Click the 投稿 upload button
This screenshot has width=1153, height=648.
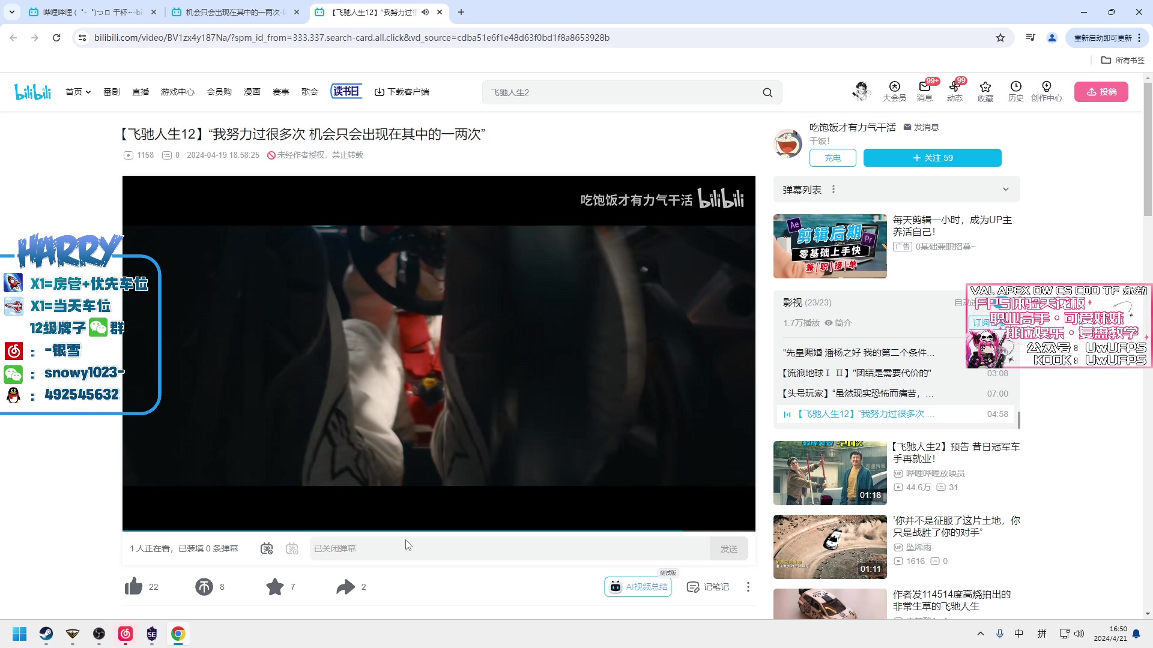[1101, 92]
